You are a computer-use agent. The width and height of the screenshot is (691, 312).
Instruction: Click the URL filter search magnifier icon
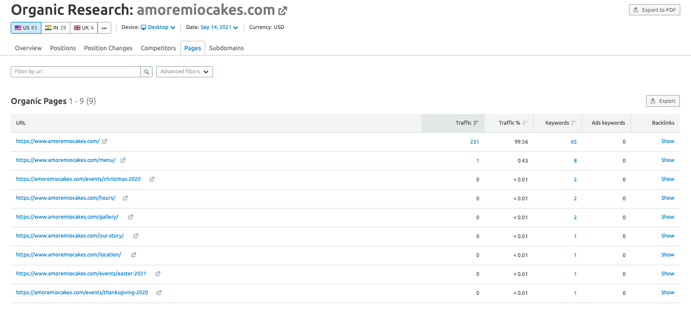[x=146, y=71]
